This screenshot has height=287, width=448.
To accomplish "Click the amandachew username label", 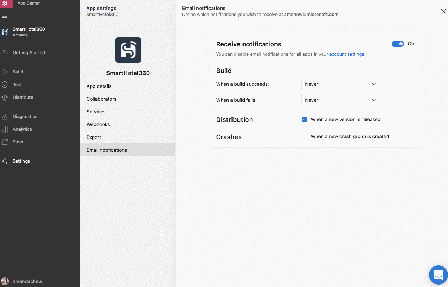I will [x=27, y=281].
